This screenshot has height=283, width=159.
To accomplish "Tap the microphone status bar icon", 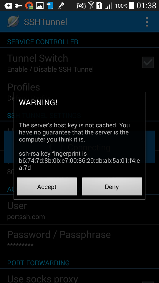I will (61, 6).
